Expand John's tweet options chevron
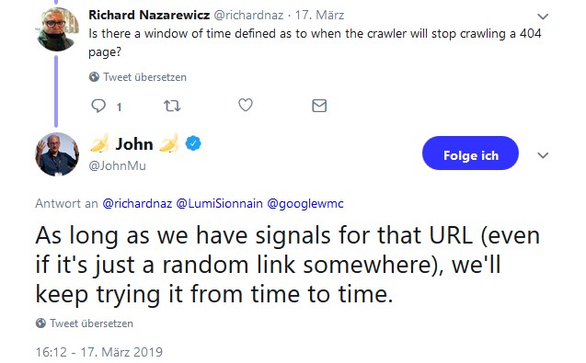This screenshot has width=586, height=363. click(543, 155)
